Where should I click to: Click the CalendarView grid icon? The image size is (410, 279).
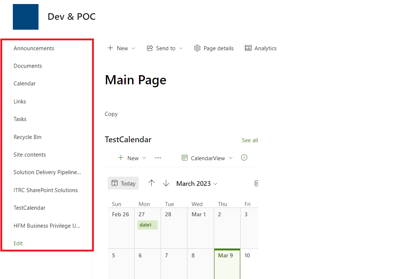pyautogui.click(x=184, y=158)
